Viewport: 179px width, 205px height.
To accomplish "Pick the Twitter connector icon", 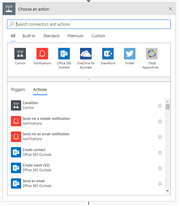I will click(x=130, y=54).
